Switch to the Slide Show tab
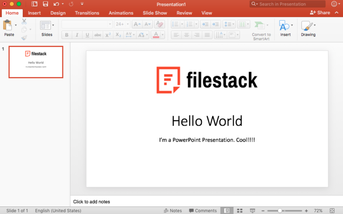Image resolution: width=343 pixels, height=214 pixels. pyautogui.click(x=155, y=13)
